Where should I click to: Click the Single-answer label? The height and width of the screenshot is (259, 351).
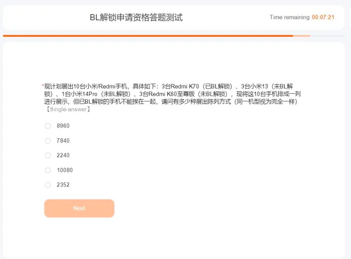click(68, 109)
